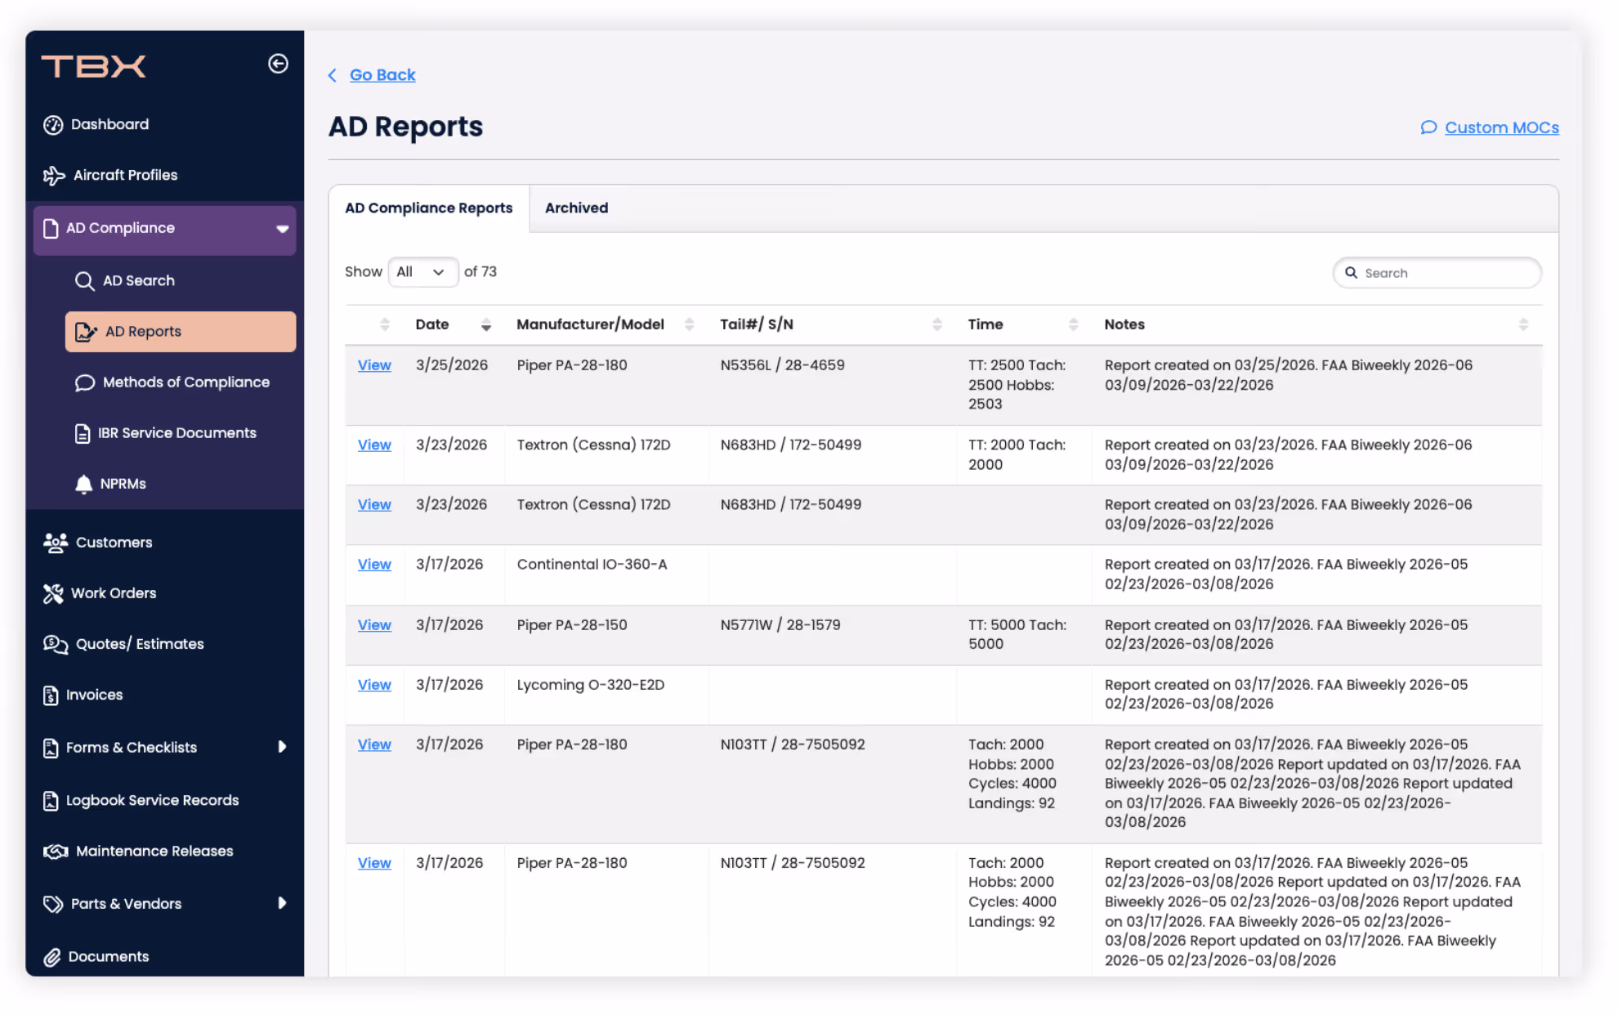Click the Work Orders tools icon

(x=53, y=594)
